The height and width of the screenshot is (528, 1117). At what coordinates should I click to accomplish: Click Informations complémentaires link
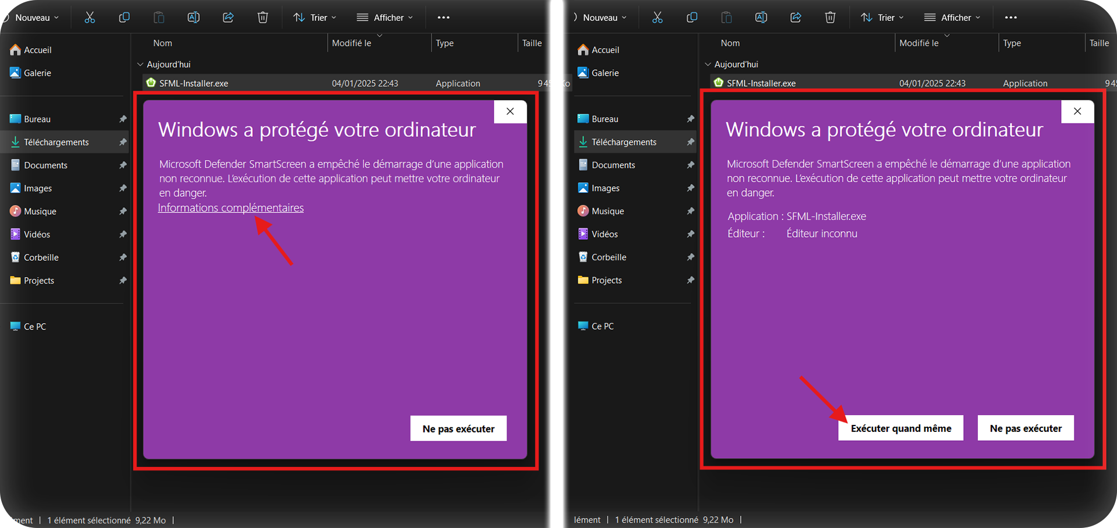[x=231, y=208]
